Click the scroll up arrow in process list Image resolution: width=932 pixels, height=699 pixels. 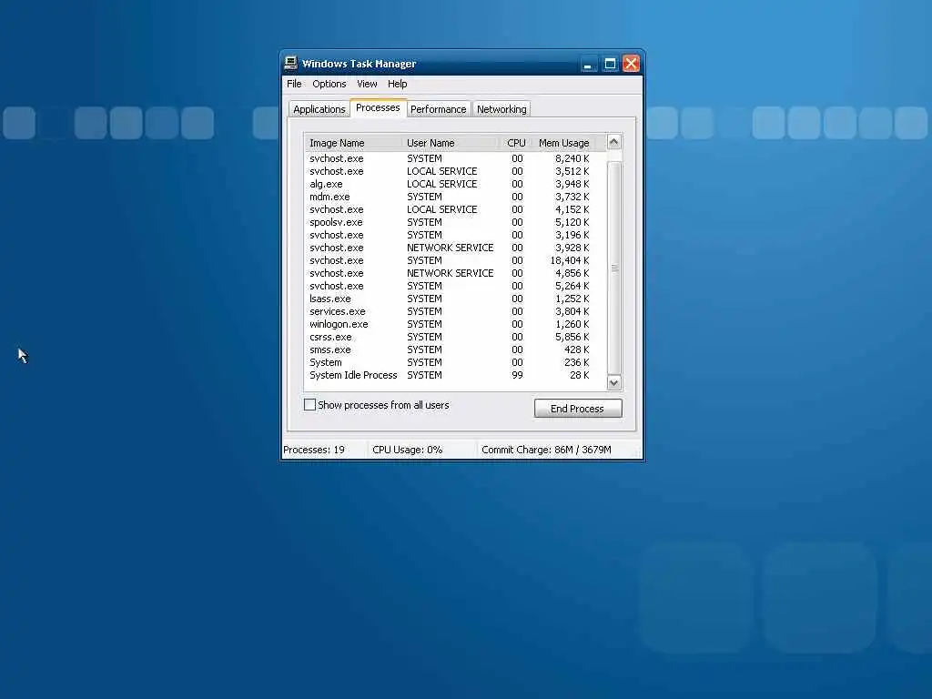pos(614,141)
